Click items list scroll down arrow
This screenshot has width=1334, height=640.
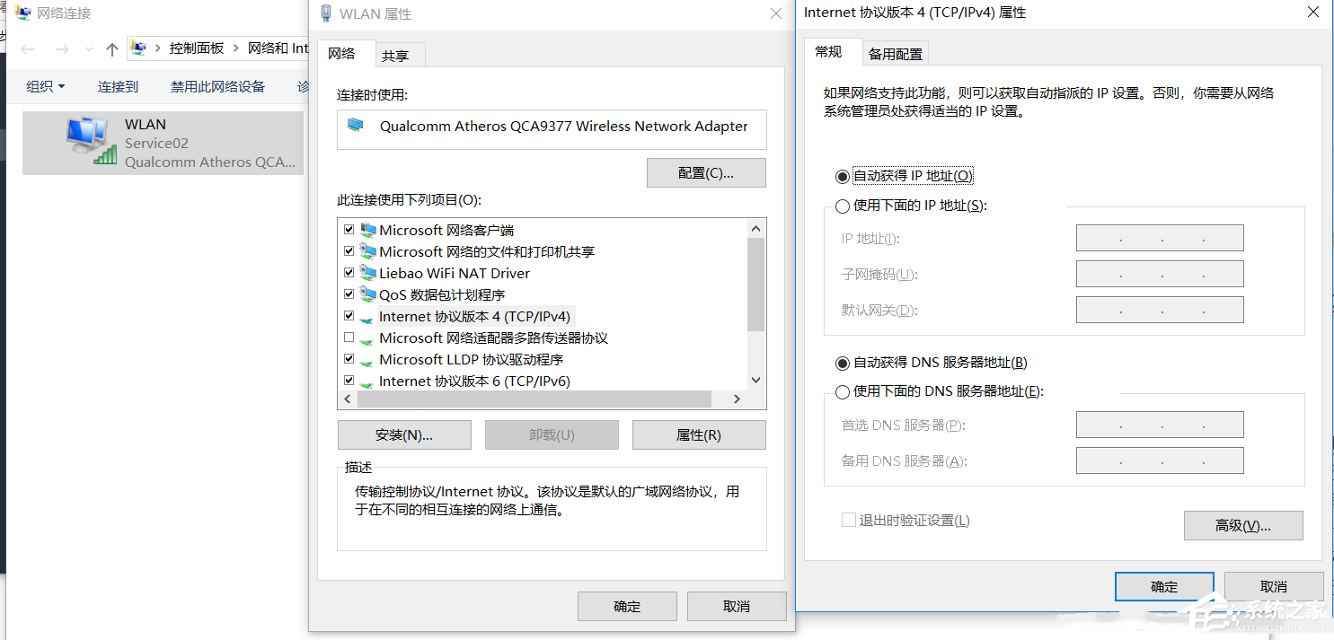coord(755,381)
